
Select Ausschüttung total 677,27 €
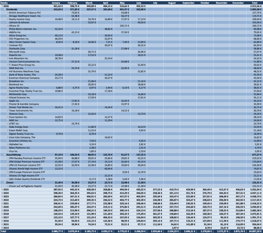click(257, 155)
